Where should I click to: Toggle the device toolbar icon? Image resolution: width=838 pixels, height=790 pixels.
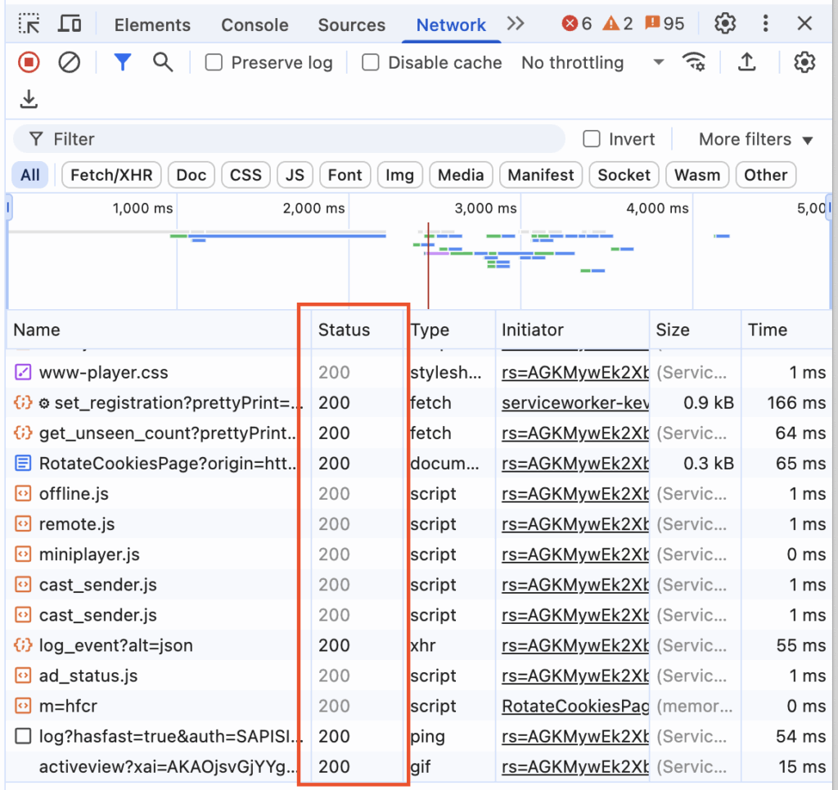coord(70,24)
